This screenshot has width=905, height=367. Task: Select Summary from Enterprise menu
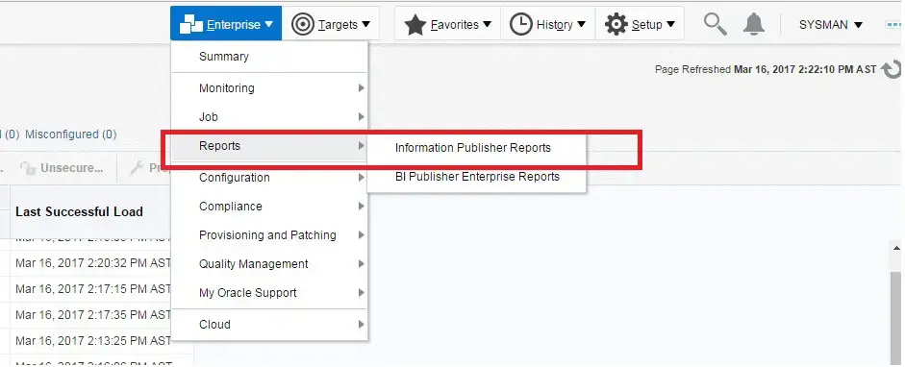tap(269, 57)
